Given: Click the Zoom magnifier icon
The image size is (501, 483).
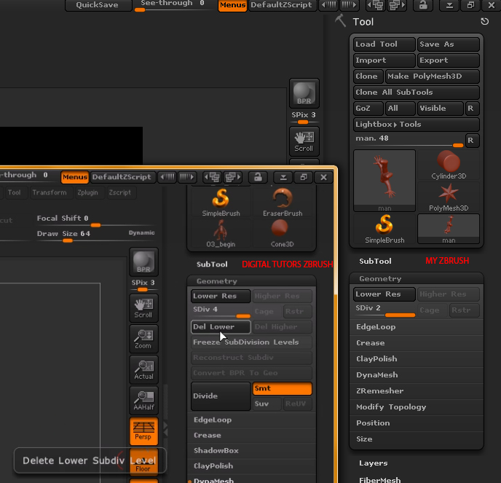Looking at the screenshot, I should pos(143,339).
